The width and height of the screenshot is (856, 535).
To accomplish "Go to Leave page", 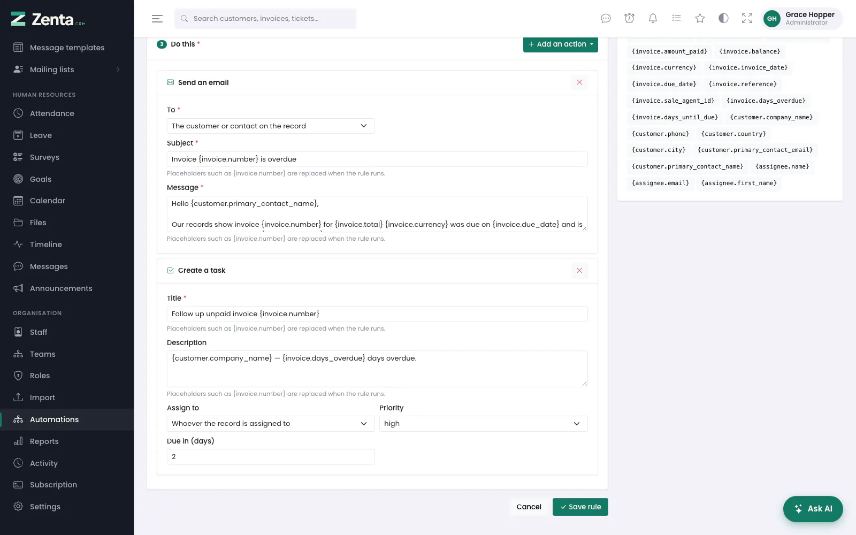I will 67,135.
